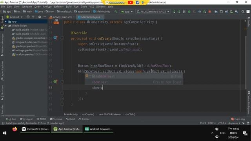This screenshot has width=251, height=141.
Task: Open the Profiler tool window
Action: 84,119
